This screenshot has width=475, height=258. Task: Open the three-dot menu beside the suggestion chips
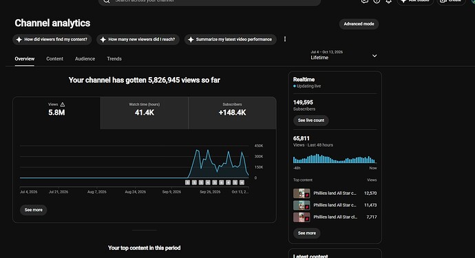(x=285, y=39)
